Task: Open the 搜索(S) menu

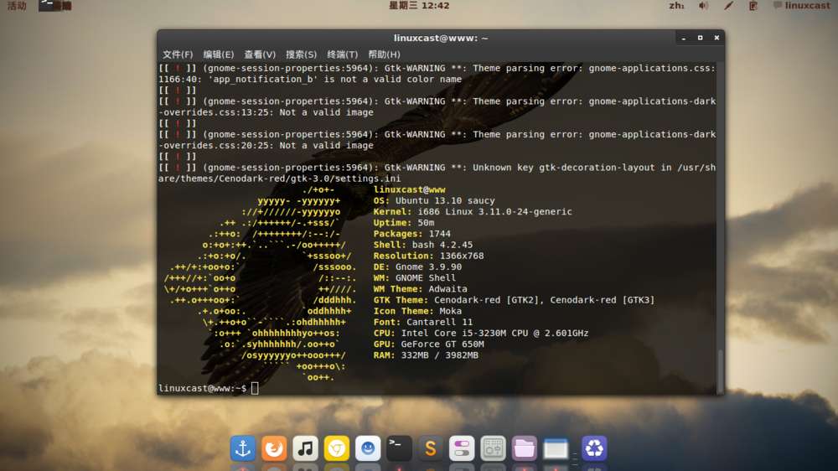Action: click(x=301, y=54)
